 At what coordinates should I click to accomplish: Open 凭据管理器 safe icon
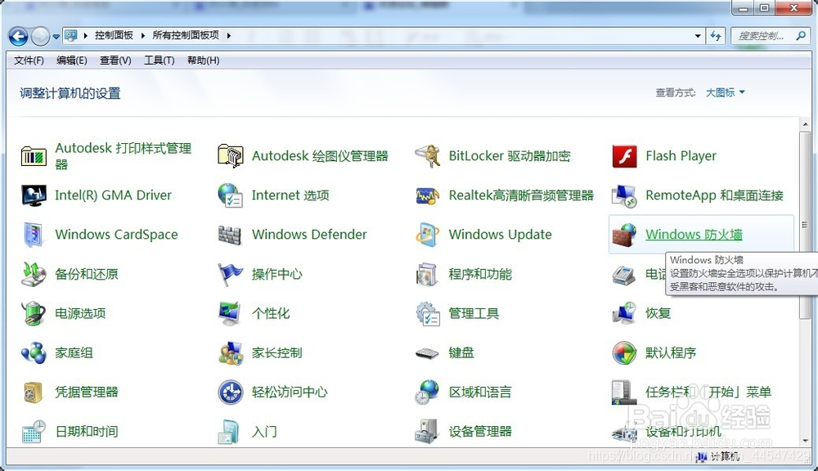click(x=34, y=392)
